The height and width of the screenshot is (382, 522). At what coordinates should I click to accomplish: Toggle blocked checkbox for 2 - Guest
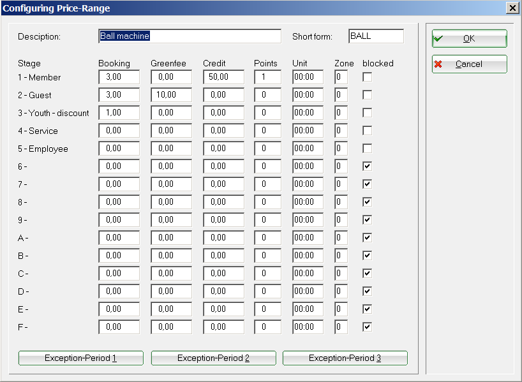(367, 95)
